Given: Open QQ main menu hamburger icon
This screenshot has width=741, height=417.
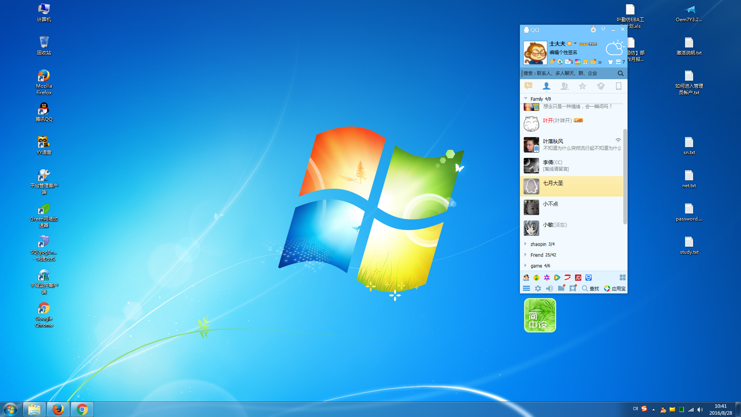Looking at the screenshot, I should point(526,288).
